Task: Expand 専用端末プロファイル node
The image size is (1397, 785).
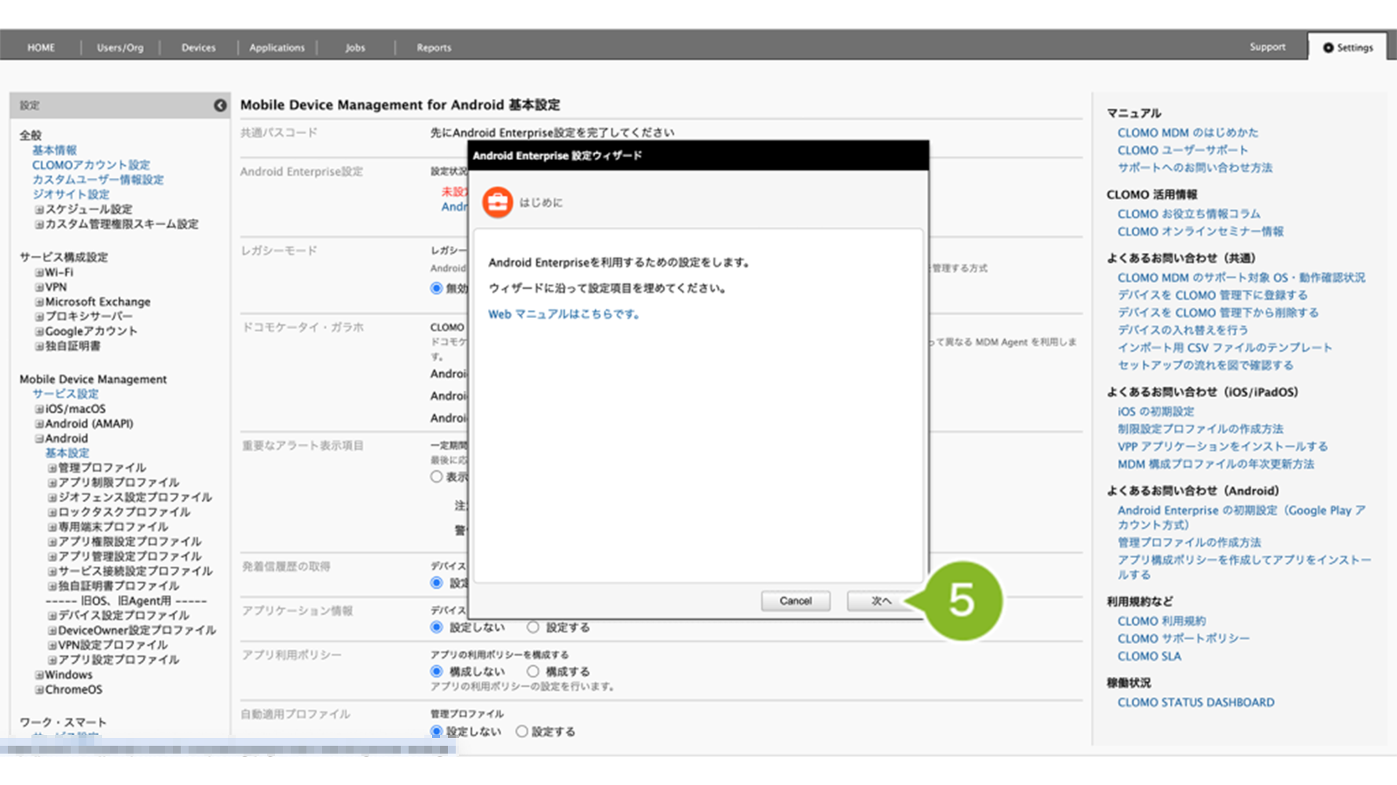Action: pos(52,528)
